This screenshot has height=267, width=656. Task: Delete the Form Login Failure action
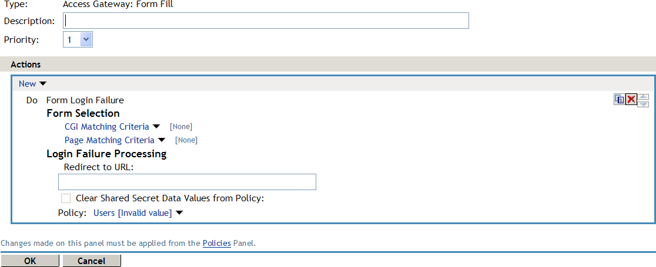click(x=631, y=100)
